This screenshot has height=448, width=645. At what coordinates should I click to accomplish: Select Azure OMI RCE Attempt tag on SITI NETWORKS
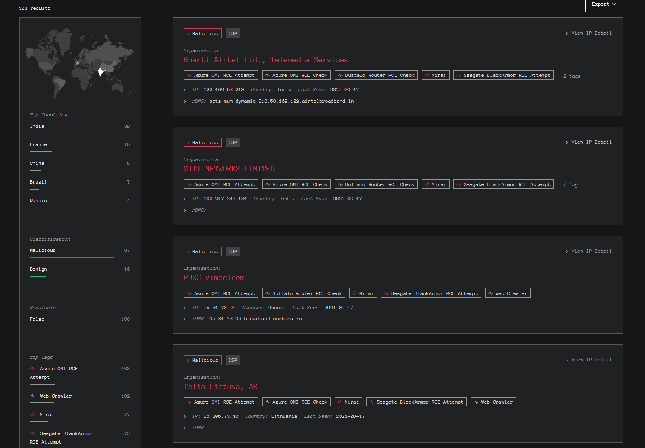(x=221, y=184)
